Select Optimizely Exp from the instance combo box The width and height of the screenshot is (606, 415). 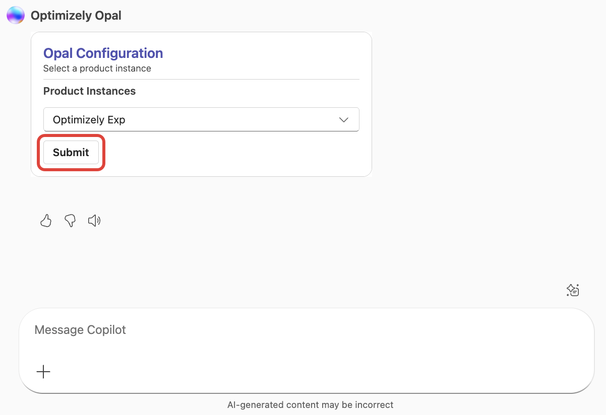201,119
